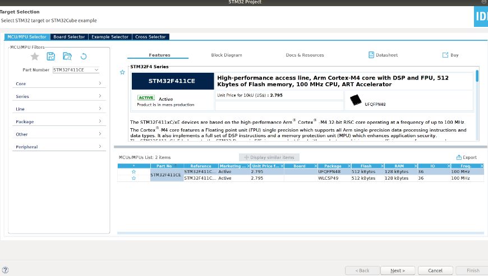Switch to Board Selector tab
The image size is (488, 276).
[x=69, y=36]
